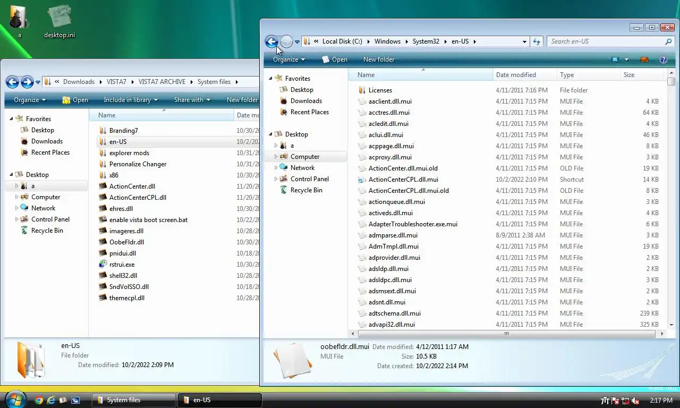Image resolution: width=680 pixels, height=408 pixels.
Task: Select ActionCenterCPL.dll.mui shortcut icon
Action: (362, 180)
